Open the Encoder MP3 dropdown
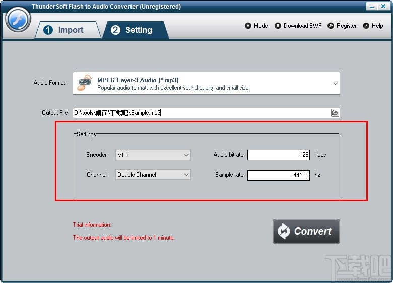 tap(153, 155)
